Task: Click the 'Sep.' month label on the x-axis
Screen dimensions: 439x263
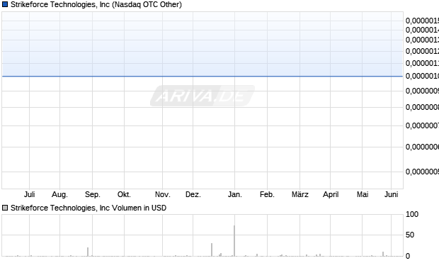Action: point(93,194)
